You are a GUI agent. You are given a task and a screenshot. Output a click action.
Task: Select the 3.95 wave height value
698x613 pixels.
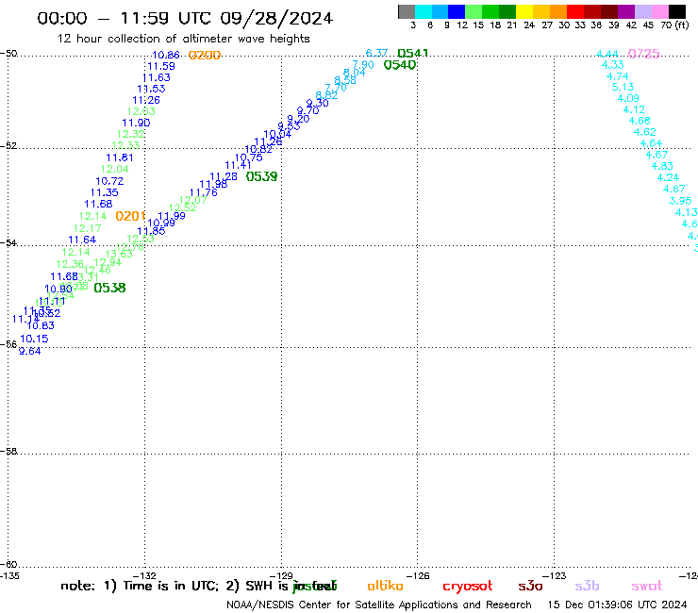point(681,201)
